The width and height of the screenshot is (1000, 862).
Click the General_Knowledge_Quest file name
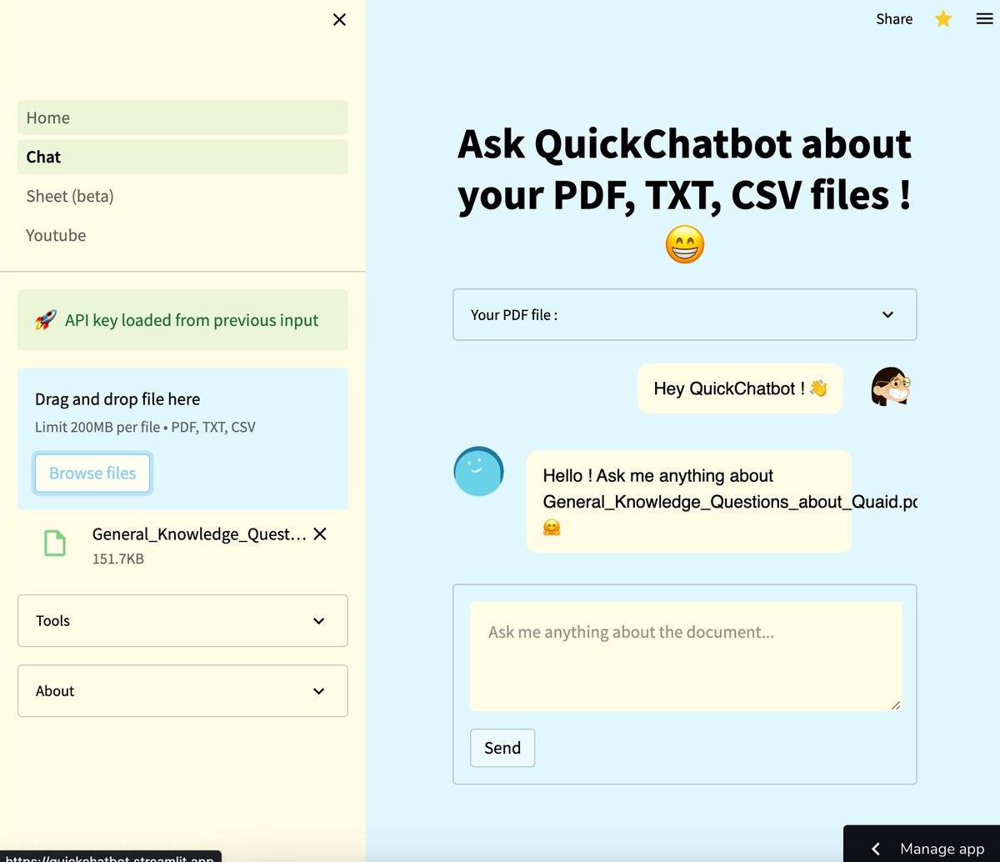click(199, 534)
